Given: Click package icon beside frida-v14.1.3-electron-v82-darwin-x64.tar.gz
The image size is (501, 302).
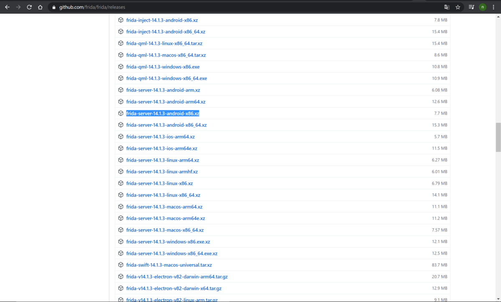Looking at the screenshot, I should (x=121, y=288).
